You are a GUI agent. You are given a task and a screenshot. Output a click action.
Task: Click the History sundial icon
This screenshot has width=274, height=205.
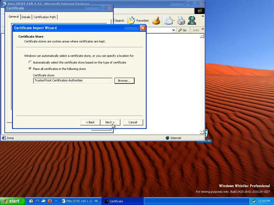point(156,20)
